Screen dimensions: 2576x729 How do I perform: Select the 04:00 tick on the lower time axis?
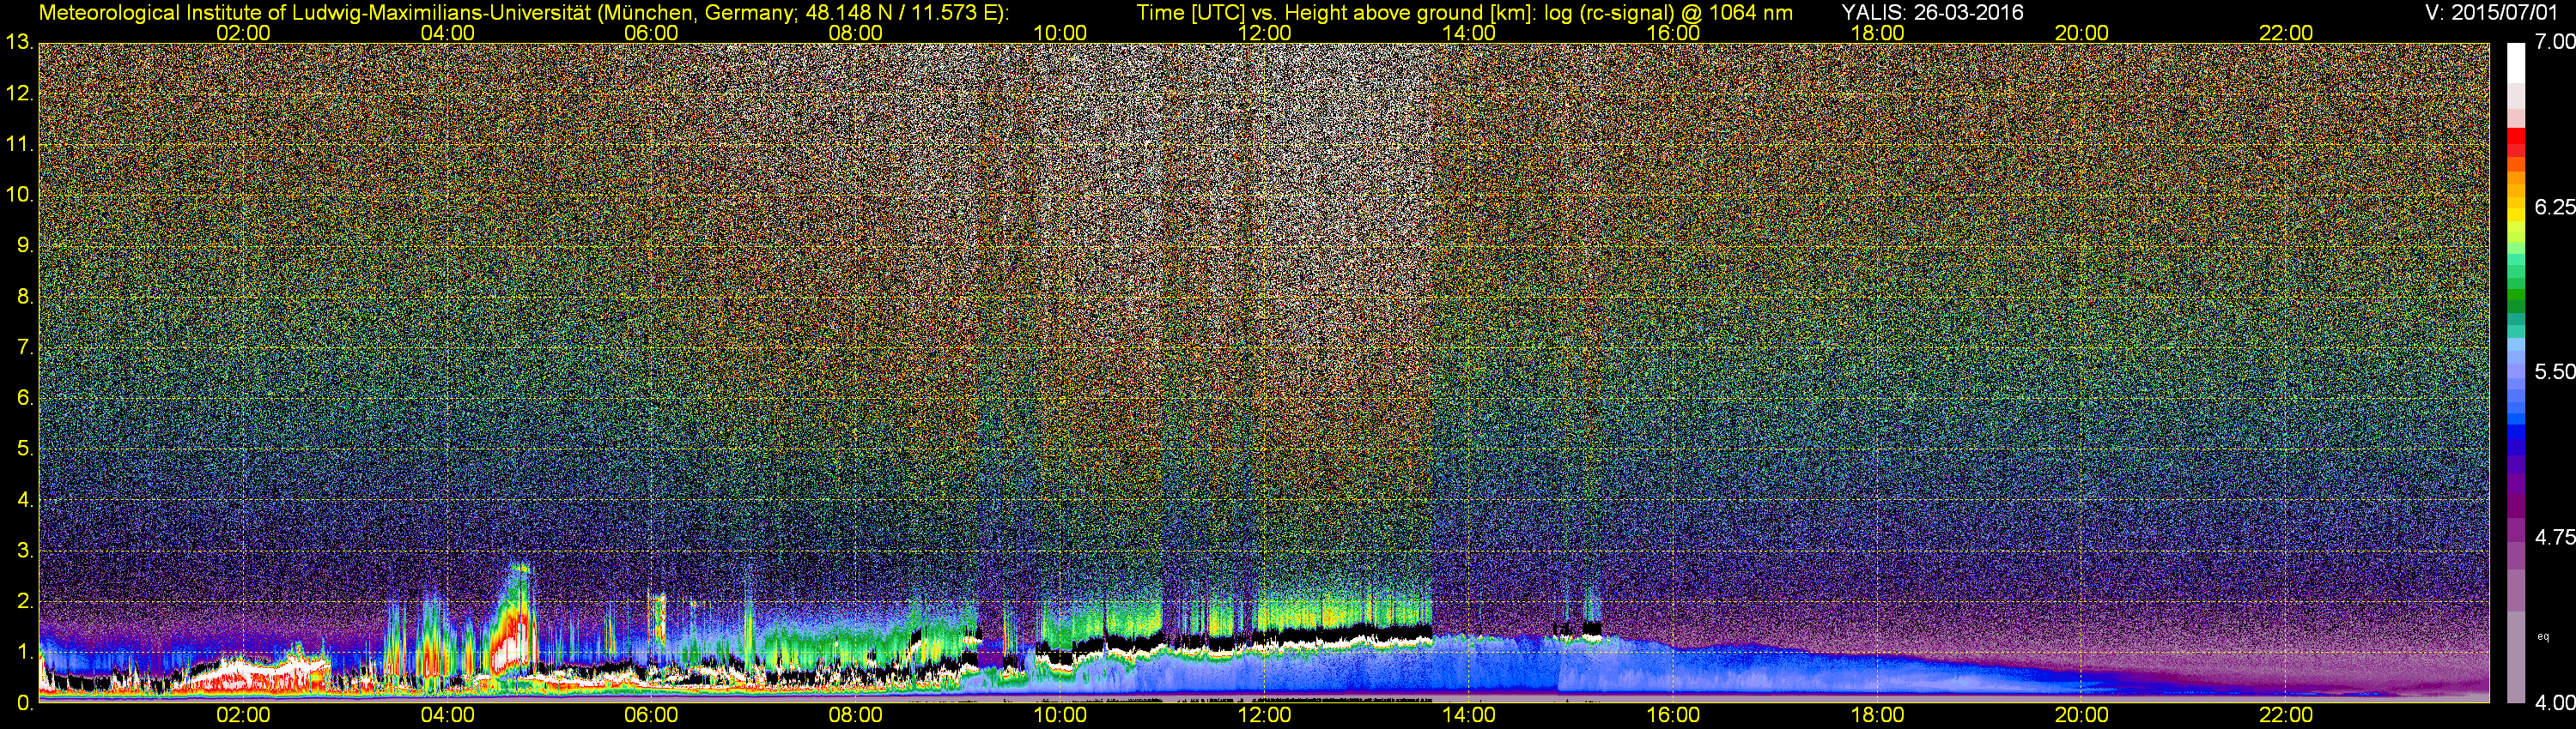[x=447, y=716]
